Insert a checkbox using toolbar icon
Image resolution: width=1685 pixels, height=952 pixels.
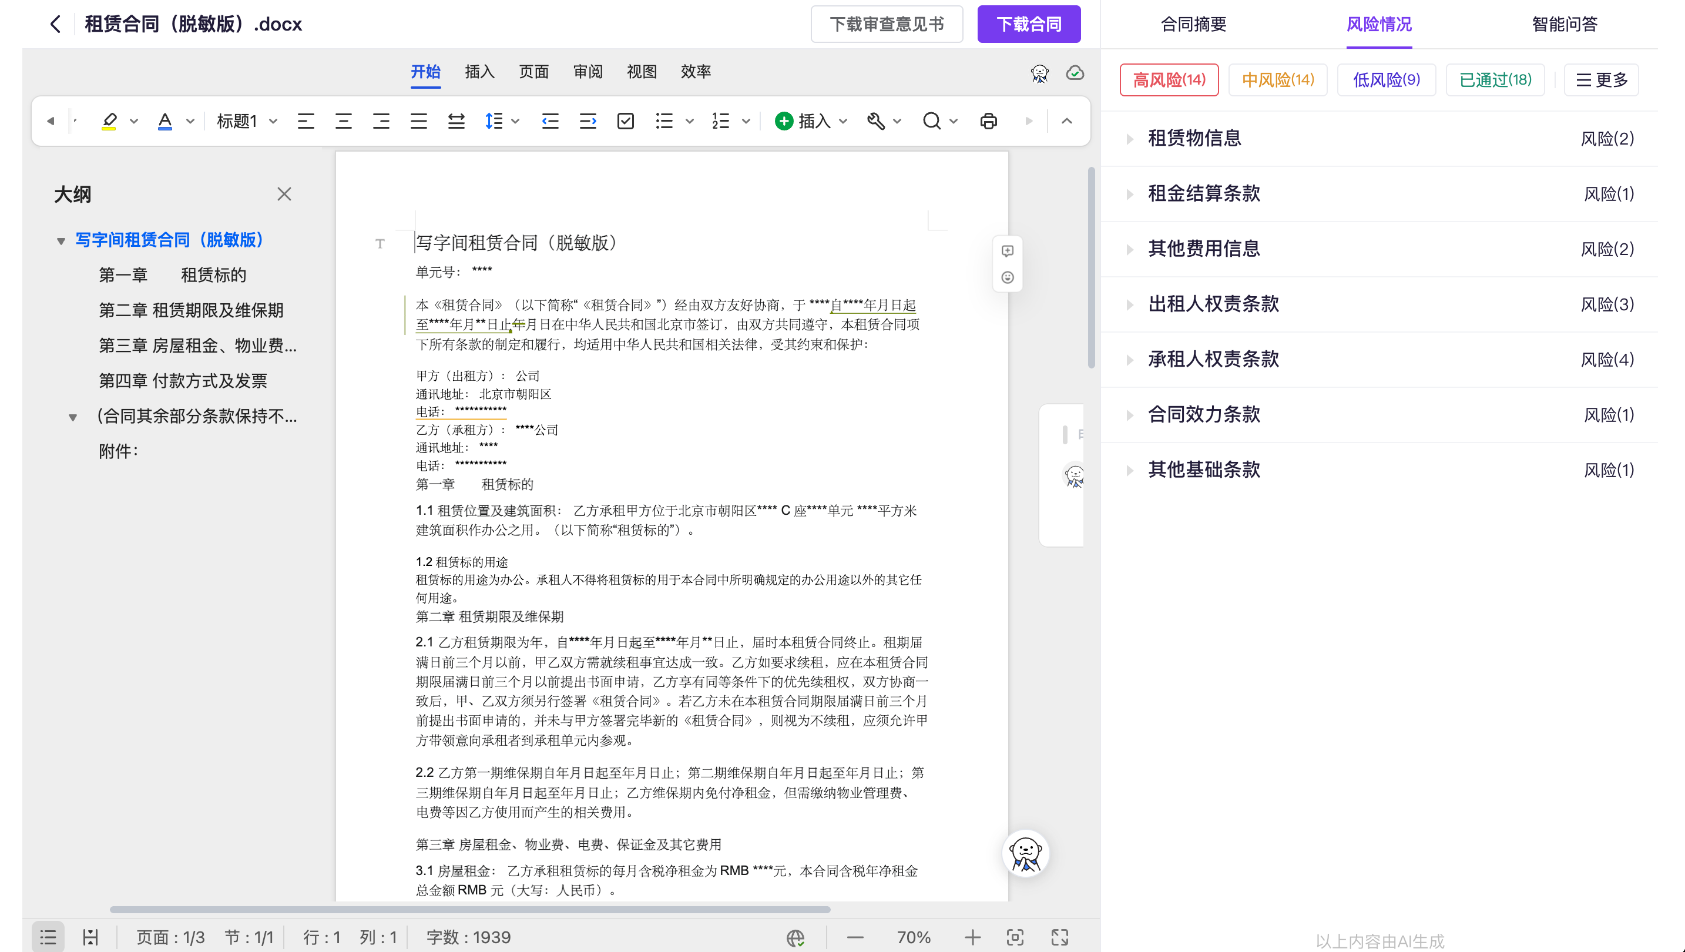625,121
